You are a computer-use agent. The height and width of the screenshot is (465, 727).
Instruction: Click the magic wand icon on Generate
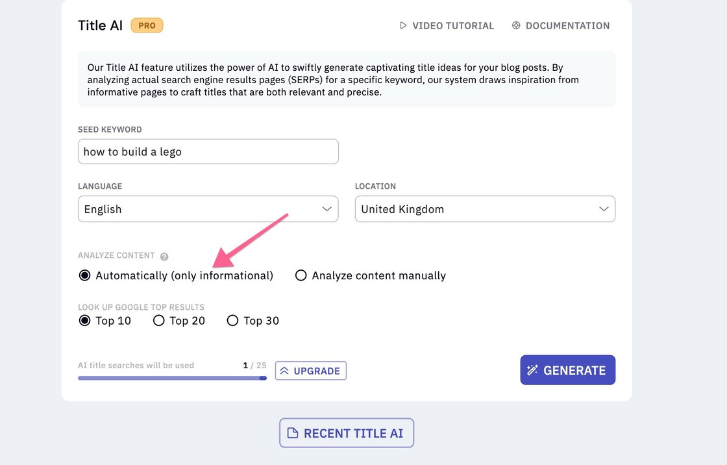(532, 370)
